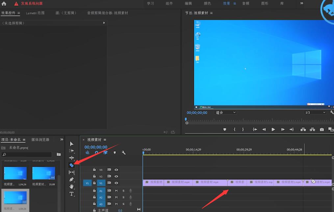Toggle lock on track V3
The height and width of the screenshot is (212, 334).
point(94,169)
